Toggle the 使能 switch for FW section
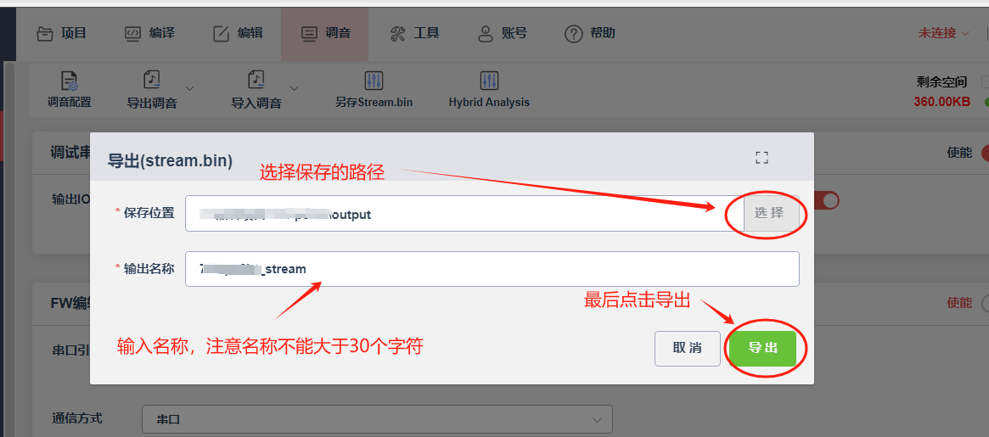The width and height of the screenshot is (989, 437). click(985, 303)
